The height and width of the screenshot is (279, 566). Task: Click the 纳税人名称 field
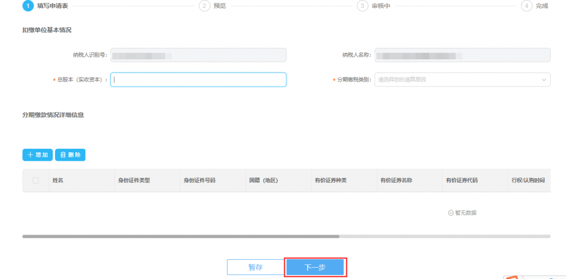462,55
